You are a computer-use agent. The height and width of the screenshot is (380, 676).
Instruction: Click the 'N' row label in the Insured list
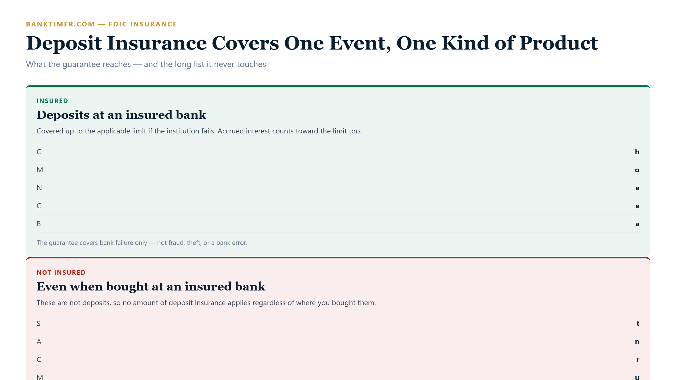point(39,188)
